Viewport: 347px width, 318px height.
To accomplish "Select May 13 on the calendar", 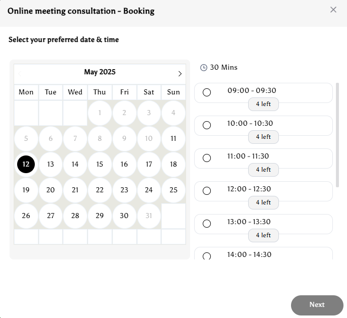I will tap(50, 164).
